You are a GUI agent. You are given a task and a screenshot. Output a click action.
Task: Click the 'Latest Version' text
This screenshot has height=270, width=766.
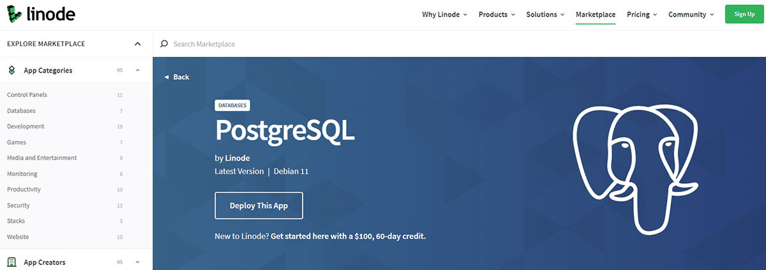point(239,172)
